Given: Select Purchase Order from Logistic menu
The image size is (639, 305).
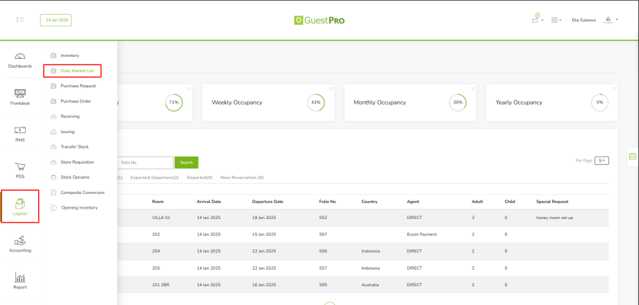Looking at the screenshot, I should tap(75, 101).
